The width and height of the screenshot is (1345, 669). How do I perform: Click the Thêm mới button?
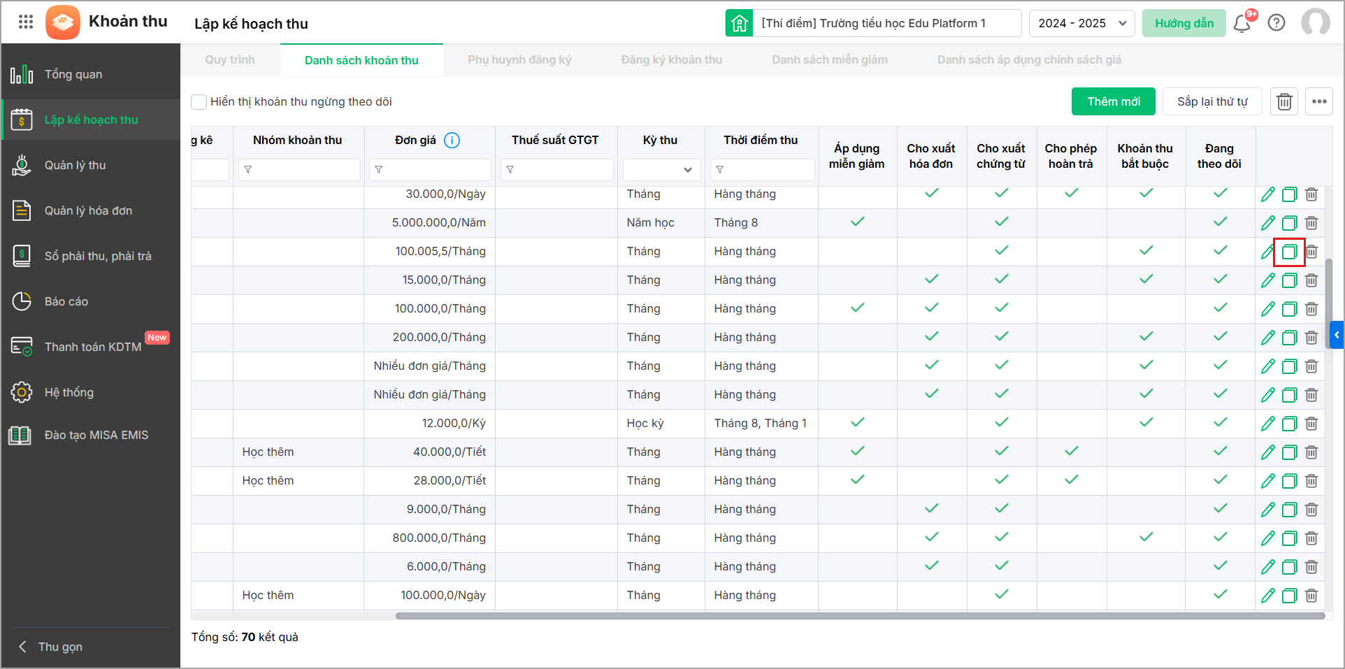pos(1113,102)
